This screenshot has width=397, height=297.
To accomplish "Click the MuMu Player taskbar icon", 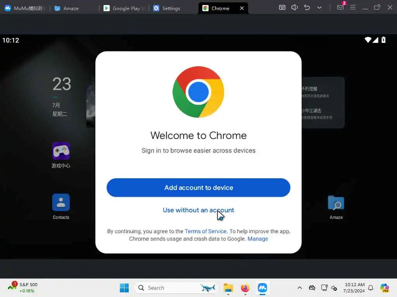I will (262, 288).
